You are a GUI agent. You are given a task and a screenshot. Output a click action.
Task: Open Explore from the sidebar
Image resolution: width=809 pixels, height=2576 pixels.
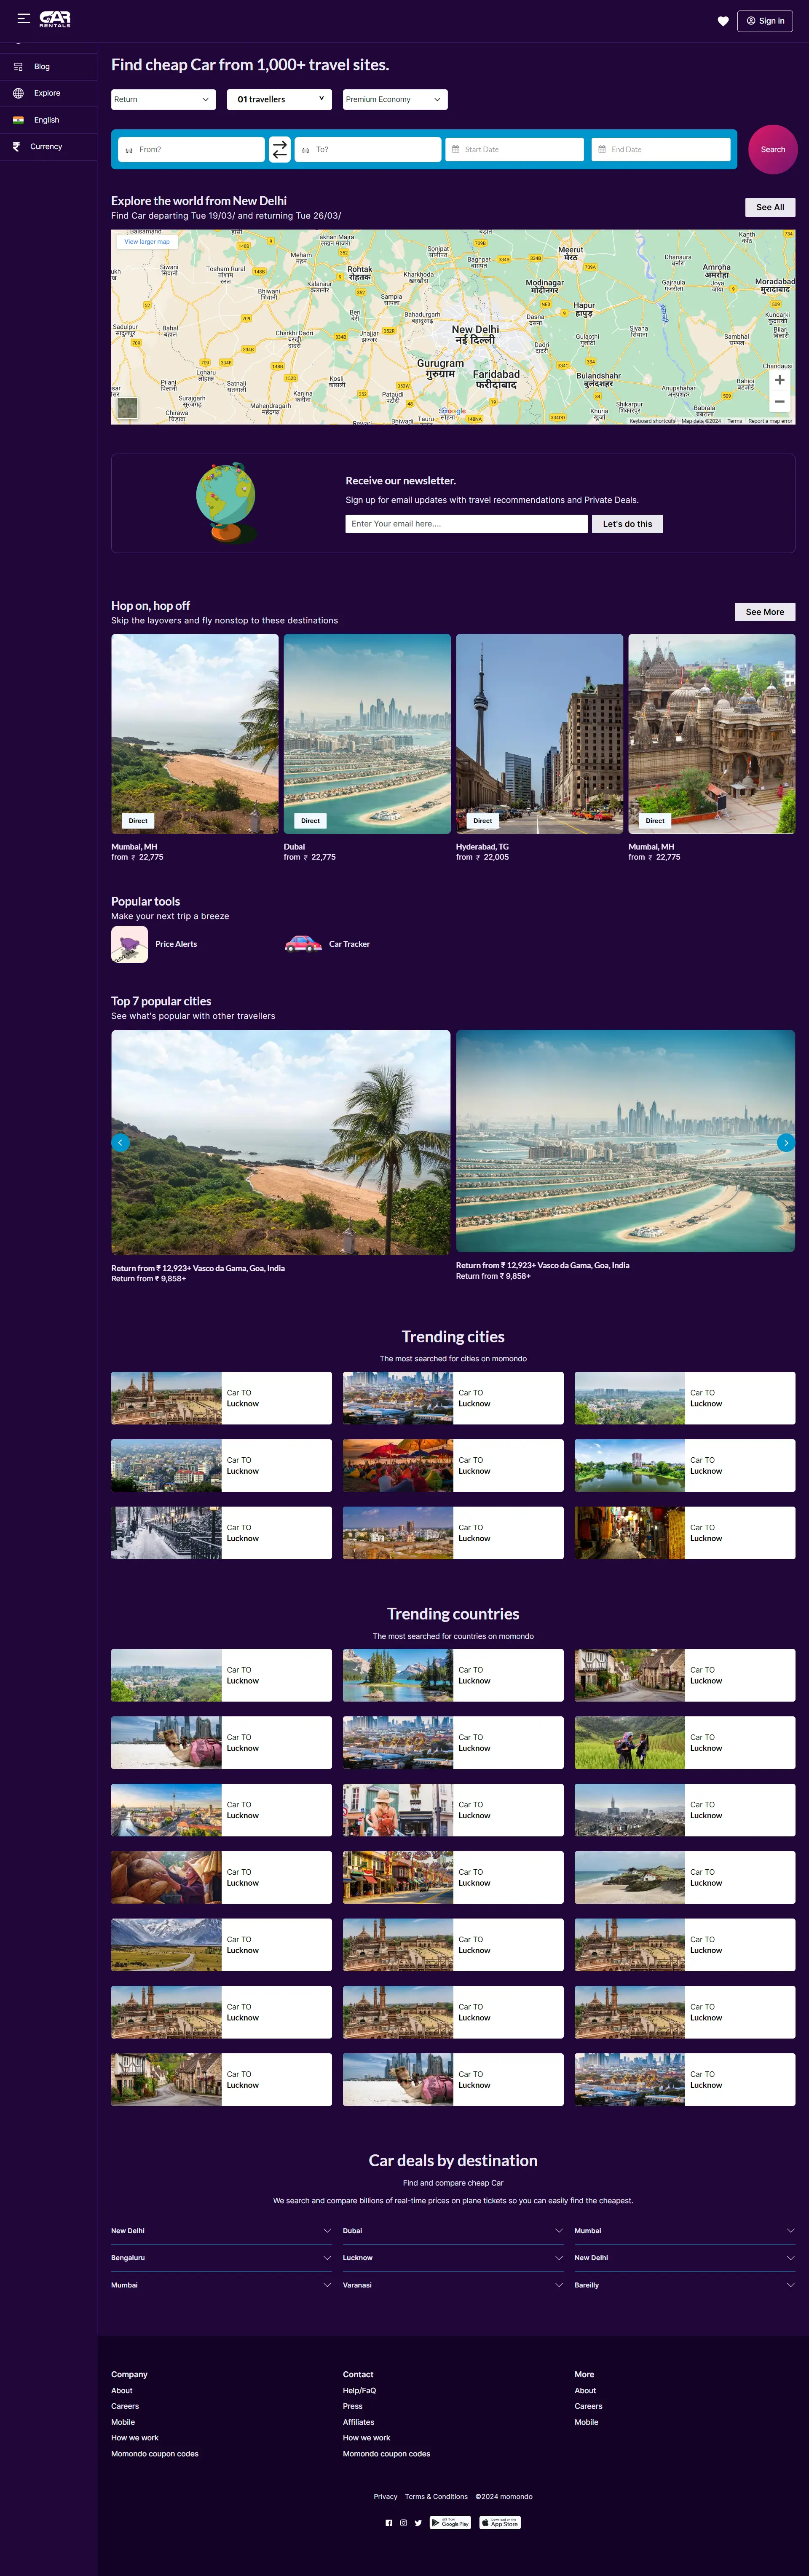point(46,93)
